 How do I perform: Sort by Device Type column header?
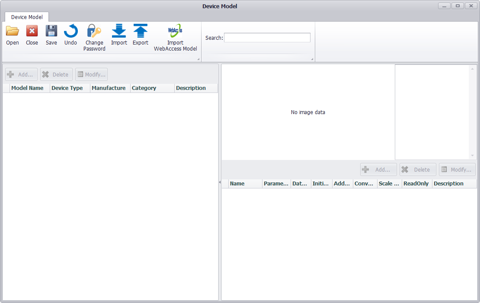67,88
